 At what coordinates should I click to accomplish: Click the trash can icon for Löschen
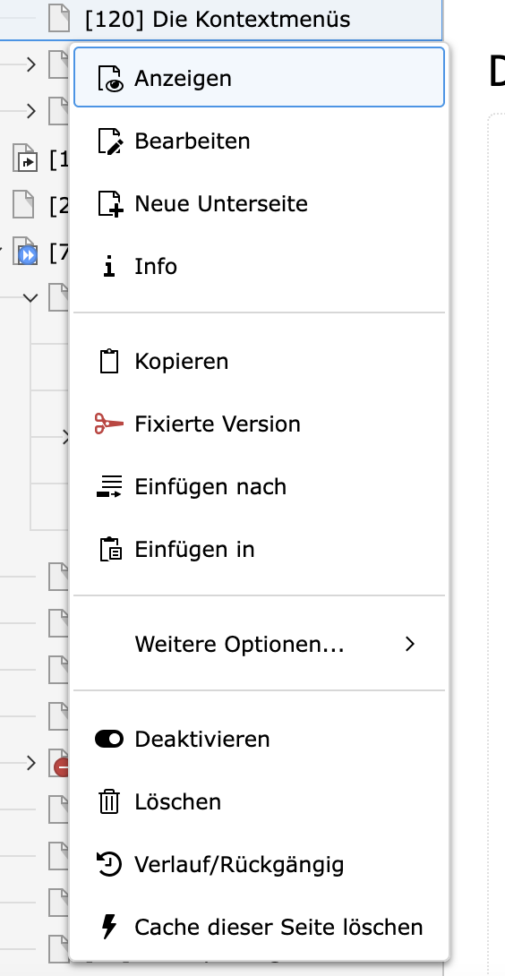109,801
